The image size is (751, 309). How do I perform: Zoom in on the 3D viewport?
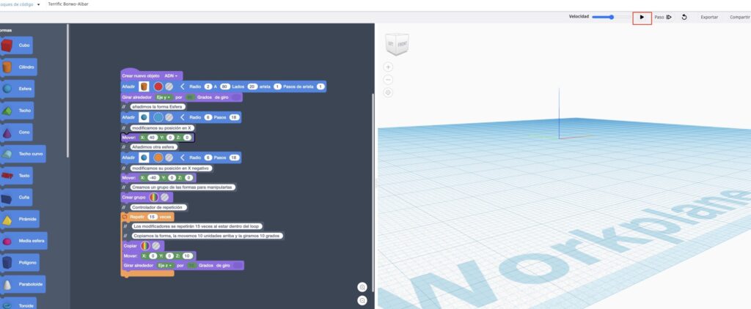(x=389, y=67)
